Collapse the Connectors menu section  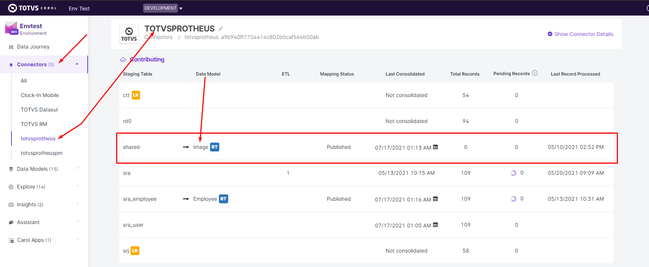pos(77,64)
